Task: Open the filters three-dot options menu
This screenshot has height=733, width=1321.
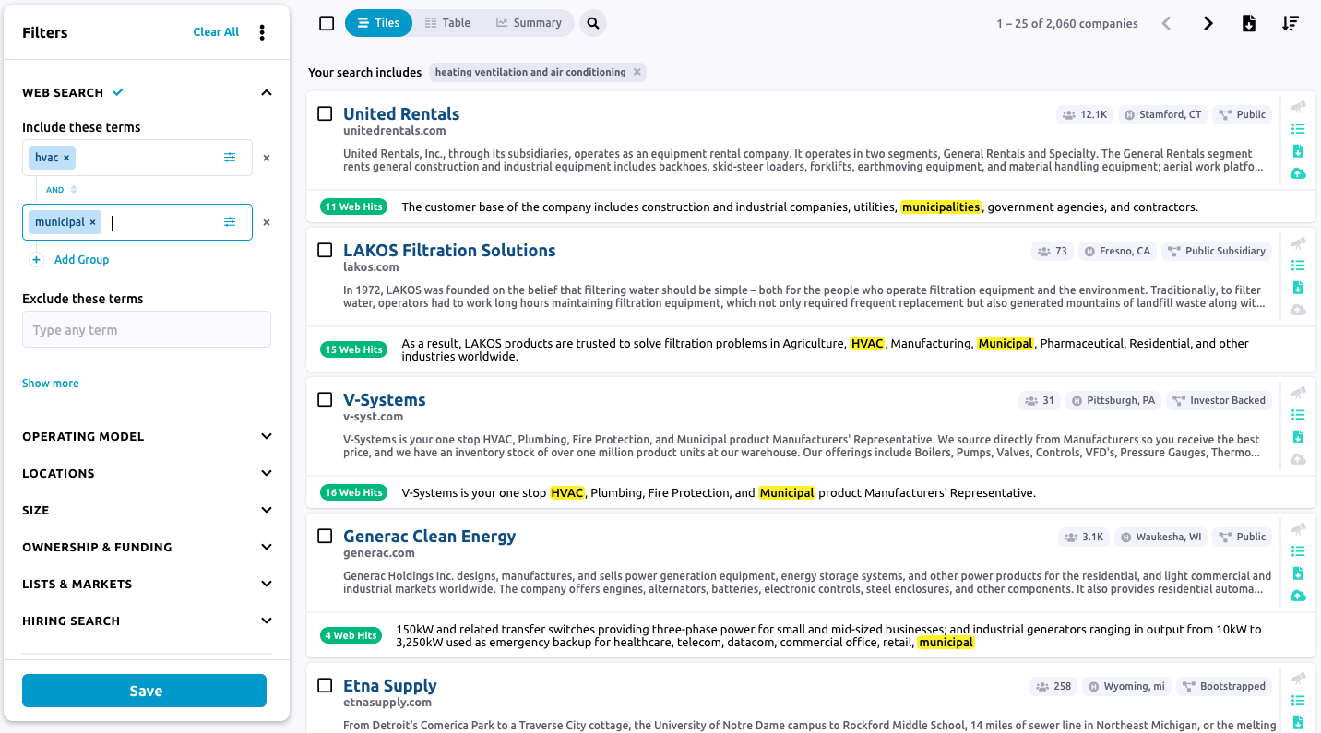Action: [262, 32]
